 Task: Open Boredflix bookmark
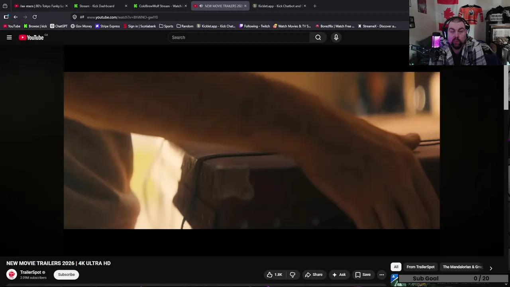335,26
